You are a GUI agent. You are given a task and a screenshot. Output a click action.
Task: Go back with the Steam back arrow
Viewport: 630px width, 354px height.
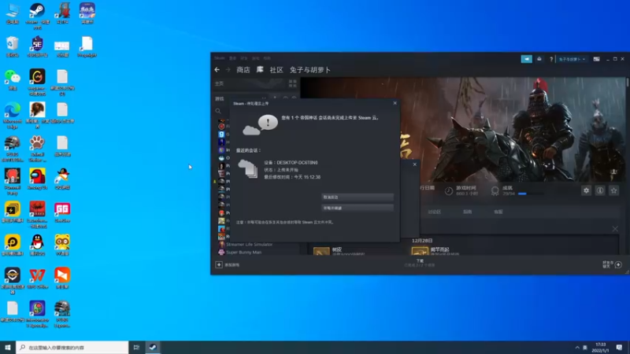coord(217,70)
